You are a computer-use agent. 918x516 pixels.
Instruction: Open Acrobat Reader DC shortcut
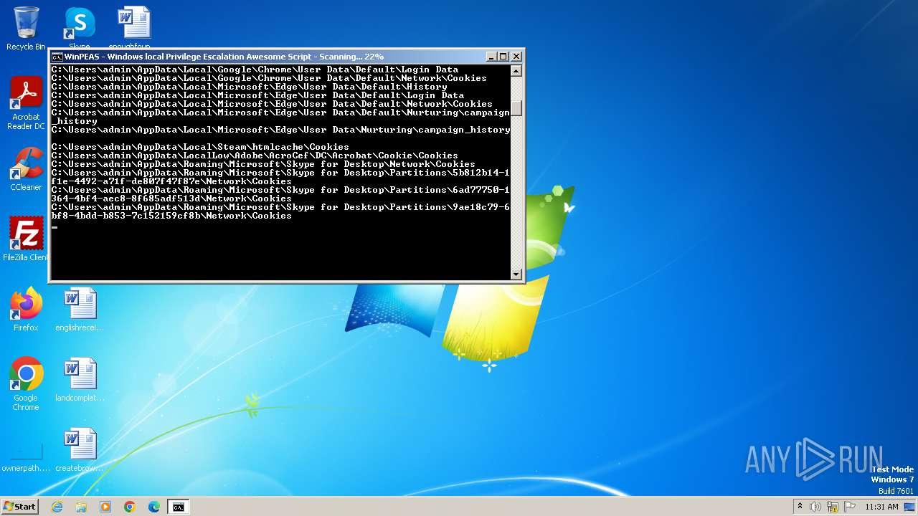tap(26, 103)
